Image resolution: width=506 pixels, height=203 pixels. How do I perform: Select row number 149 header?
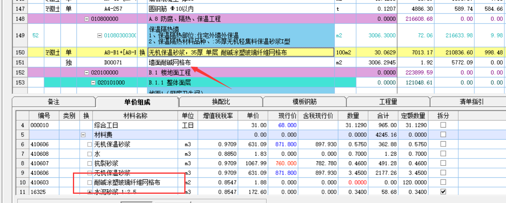(x=20, y=35)
